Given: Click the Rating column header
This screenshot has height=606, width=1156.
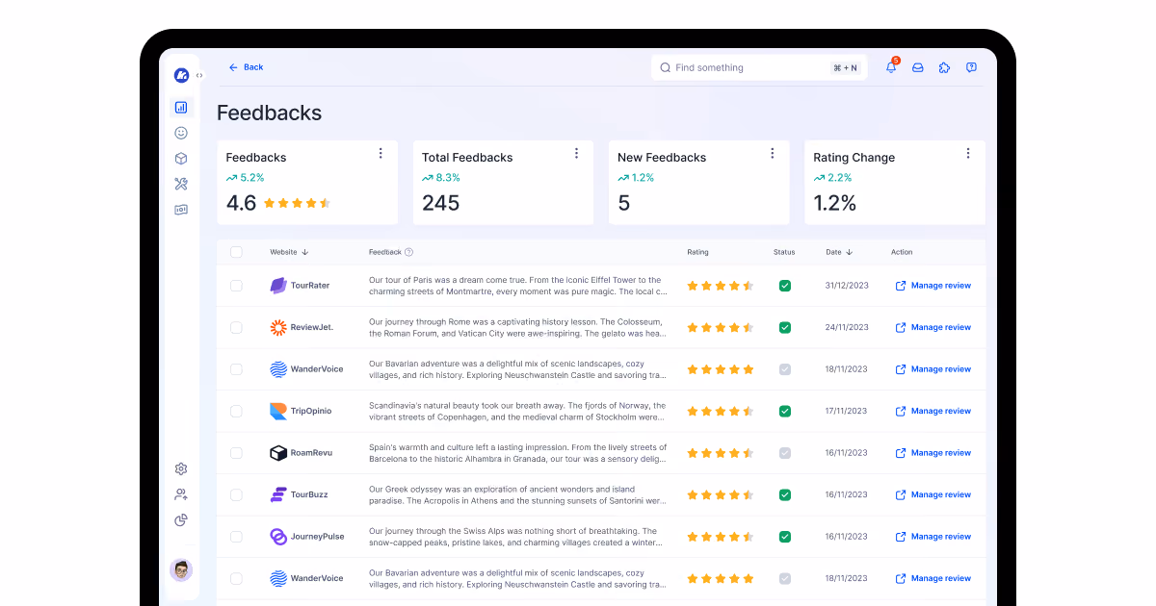Looking at the screenshot, I should click(x=697, y=252).
